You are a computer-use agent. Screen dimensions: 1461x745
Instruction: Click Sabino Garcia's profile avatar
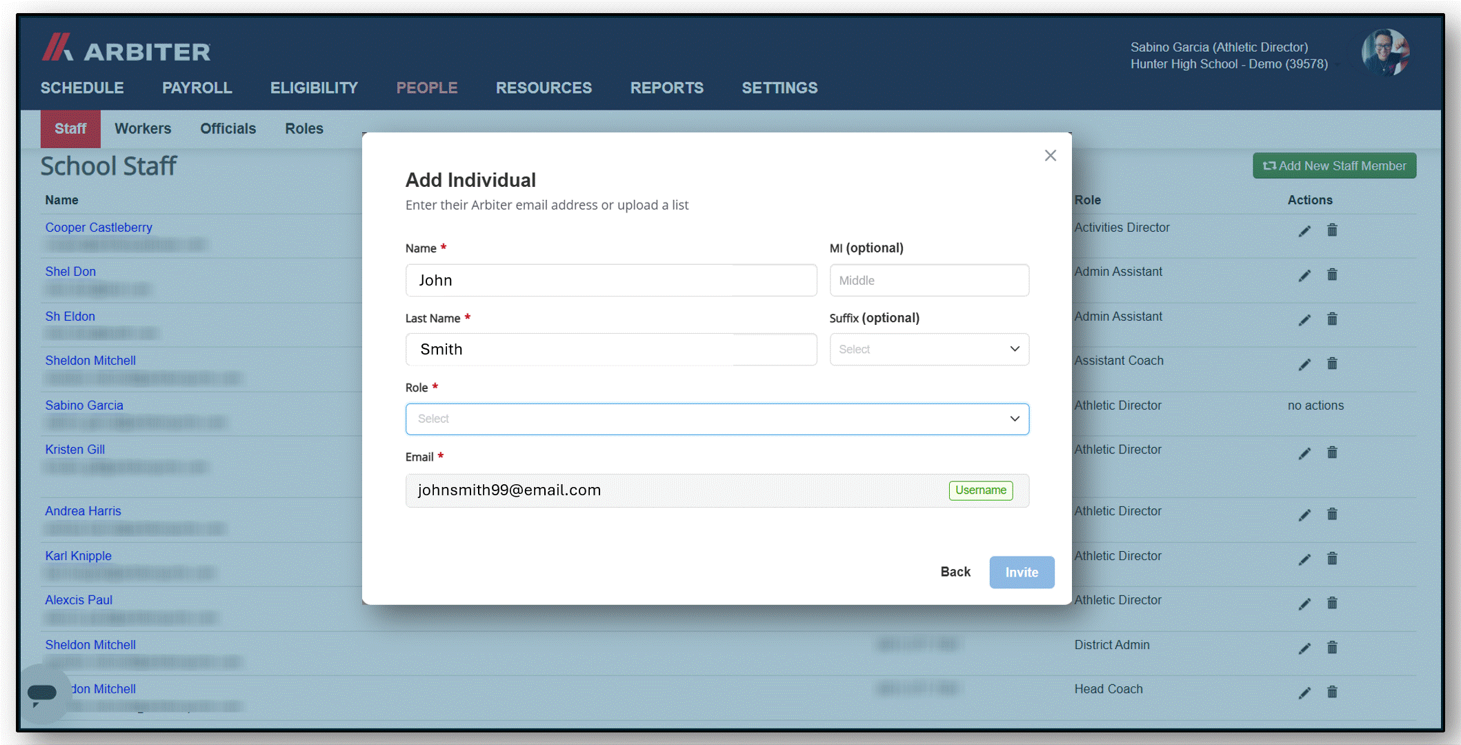click(1384, 52)
